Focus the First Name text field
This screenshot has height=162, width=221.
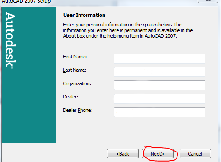tap(160, 58)
